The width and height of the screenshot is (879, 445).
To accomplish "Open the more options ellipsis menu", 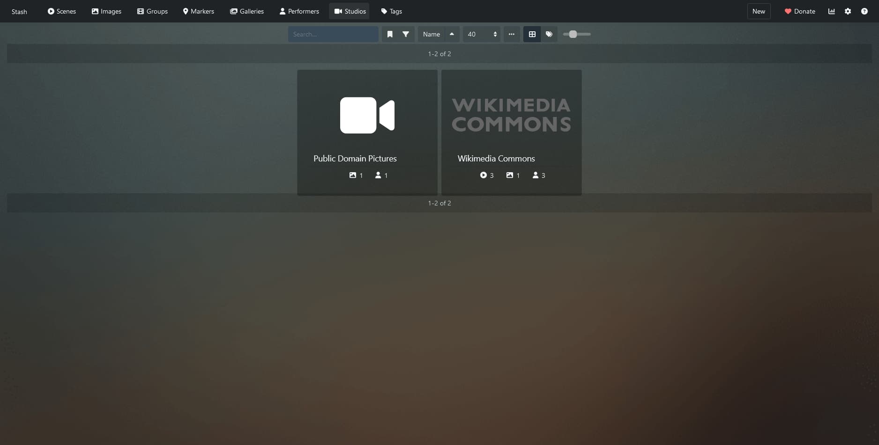I will (512, 34).
